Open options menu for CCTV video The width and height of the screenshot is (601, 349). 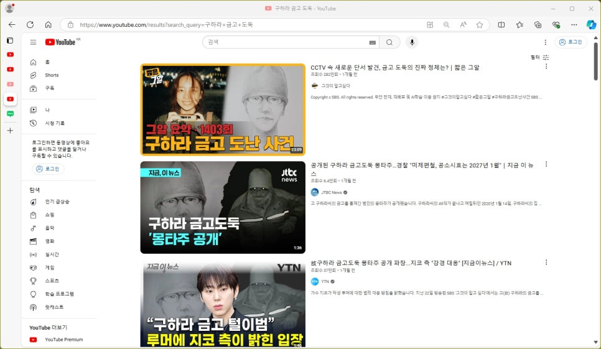point(546,67)
